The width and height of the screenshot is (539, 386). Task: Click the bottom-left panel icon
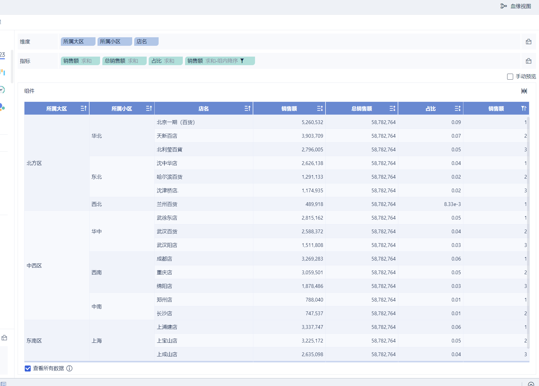coord(3,384)
